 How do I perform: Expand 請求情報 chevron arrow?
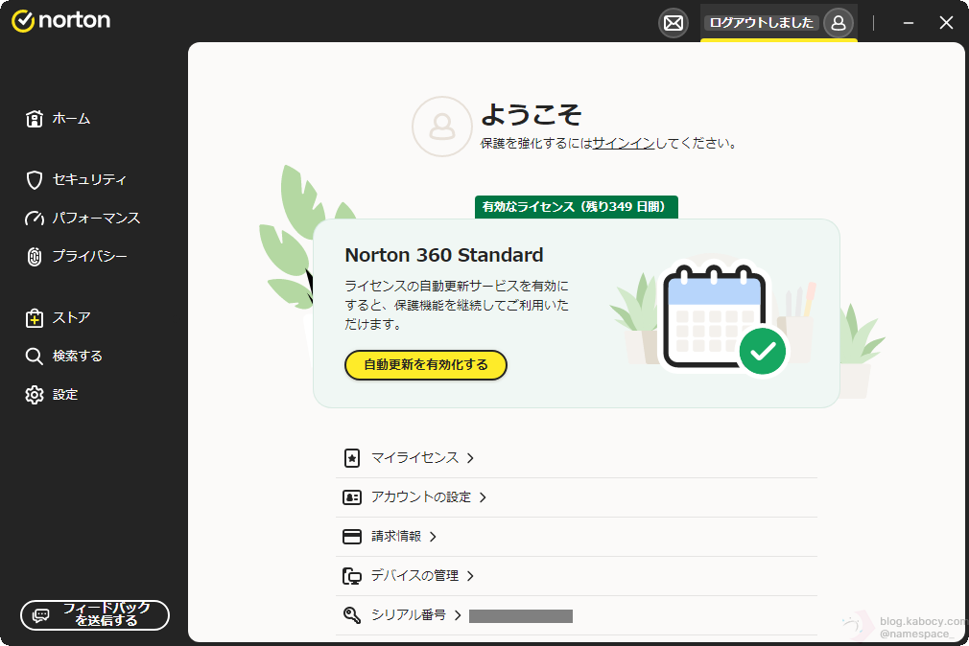click(x=433, y=537)
